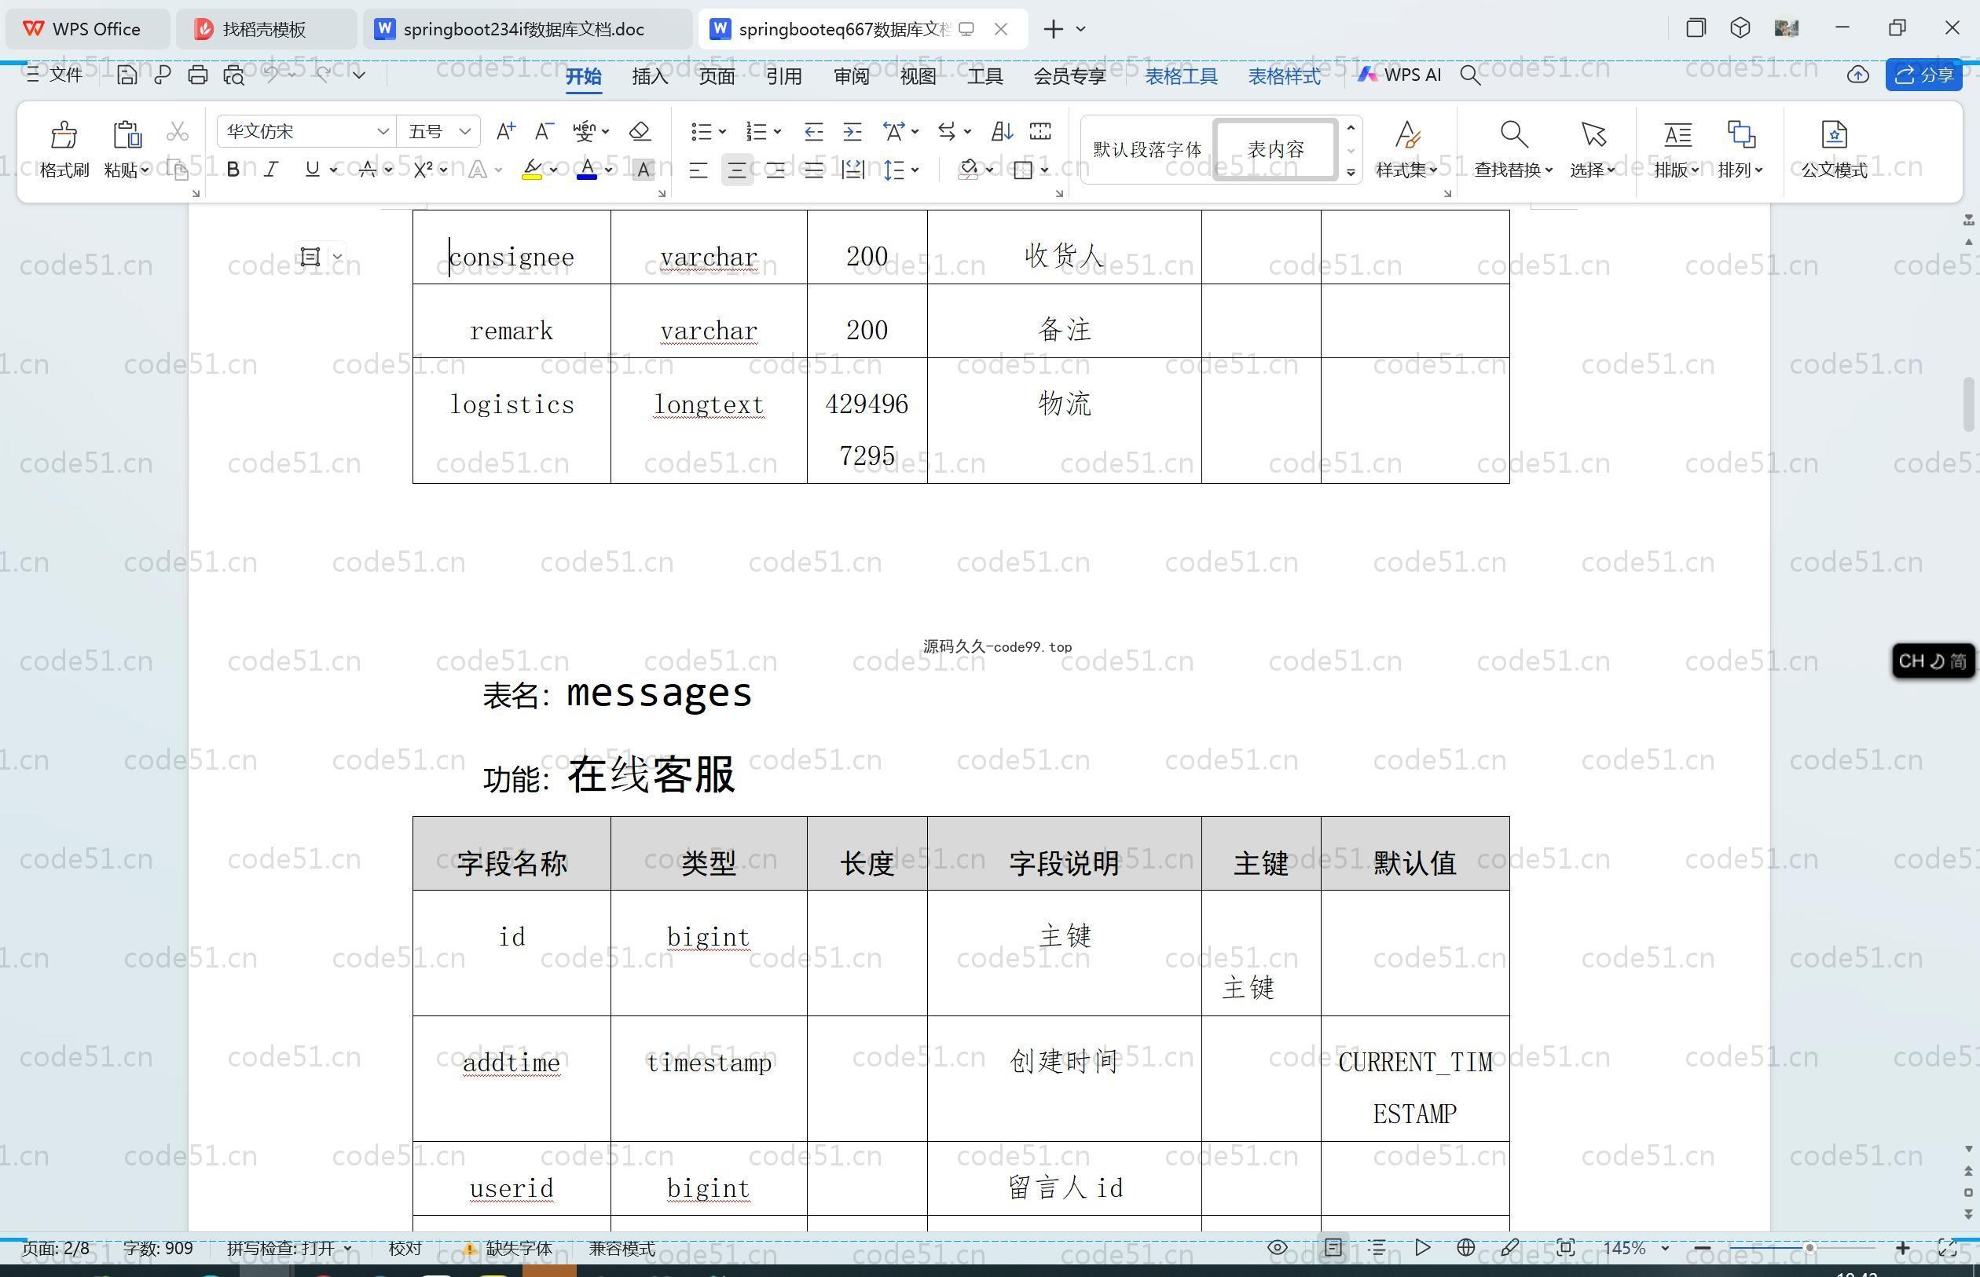Click the new tab plus button
Screen dimensions: 1980x1277
(x=1054, y=29)
